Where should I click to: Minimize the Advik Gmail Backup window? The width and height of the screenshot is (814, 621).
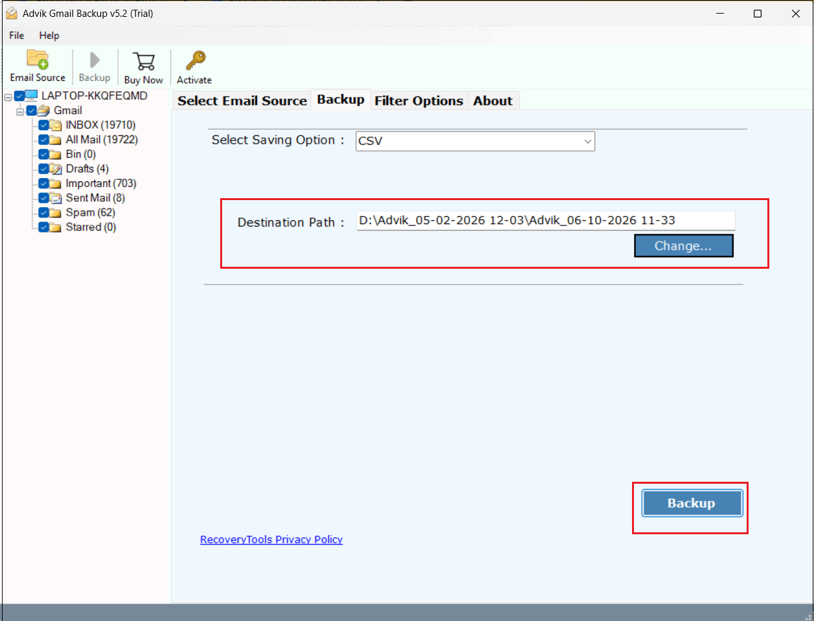click(x=720, y=14)
